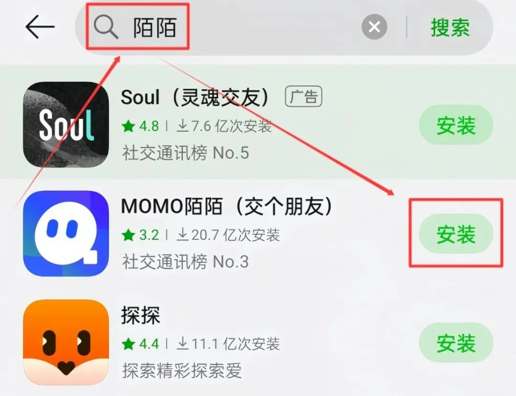This screenshot has width=516, height=396.
Task: Open the 探探 fox app icon
Action: [66, 342]
